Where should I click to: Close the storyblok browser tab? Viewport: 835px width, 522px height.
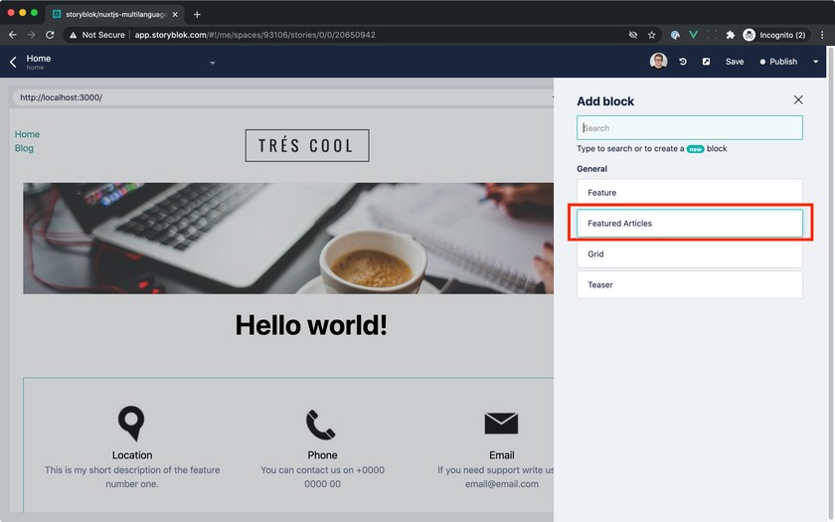[x=175, y=14]
